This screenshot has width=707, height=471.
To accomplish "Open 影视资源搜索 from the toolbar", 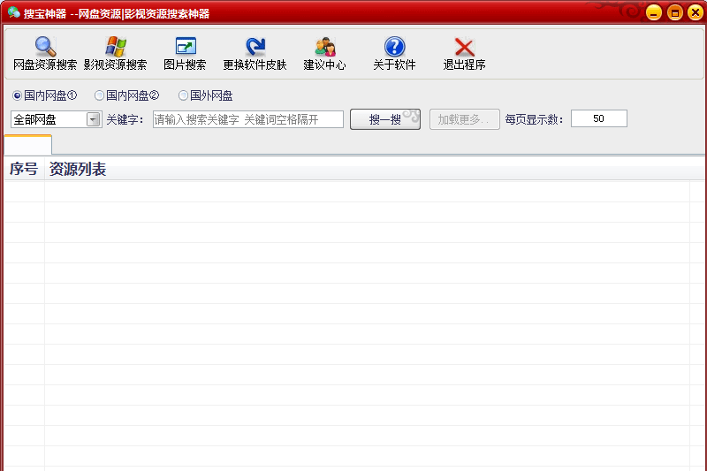I will pyautogui.click(x=115, y=53).
